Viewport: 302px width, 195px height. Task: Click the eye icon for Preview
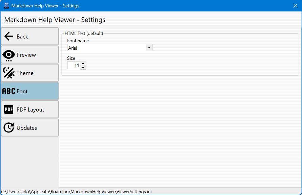tap(9, 55)
